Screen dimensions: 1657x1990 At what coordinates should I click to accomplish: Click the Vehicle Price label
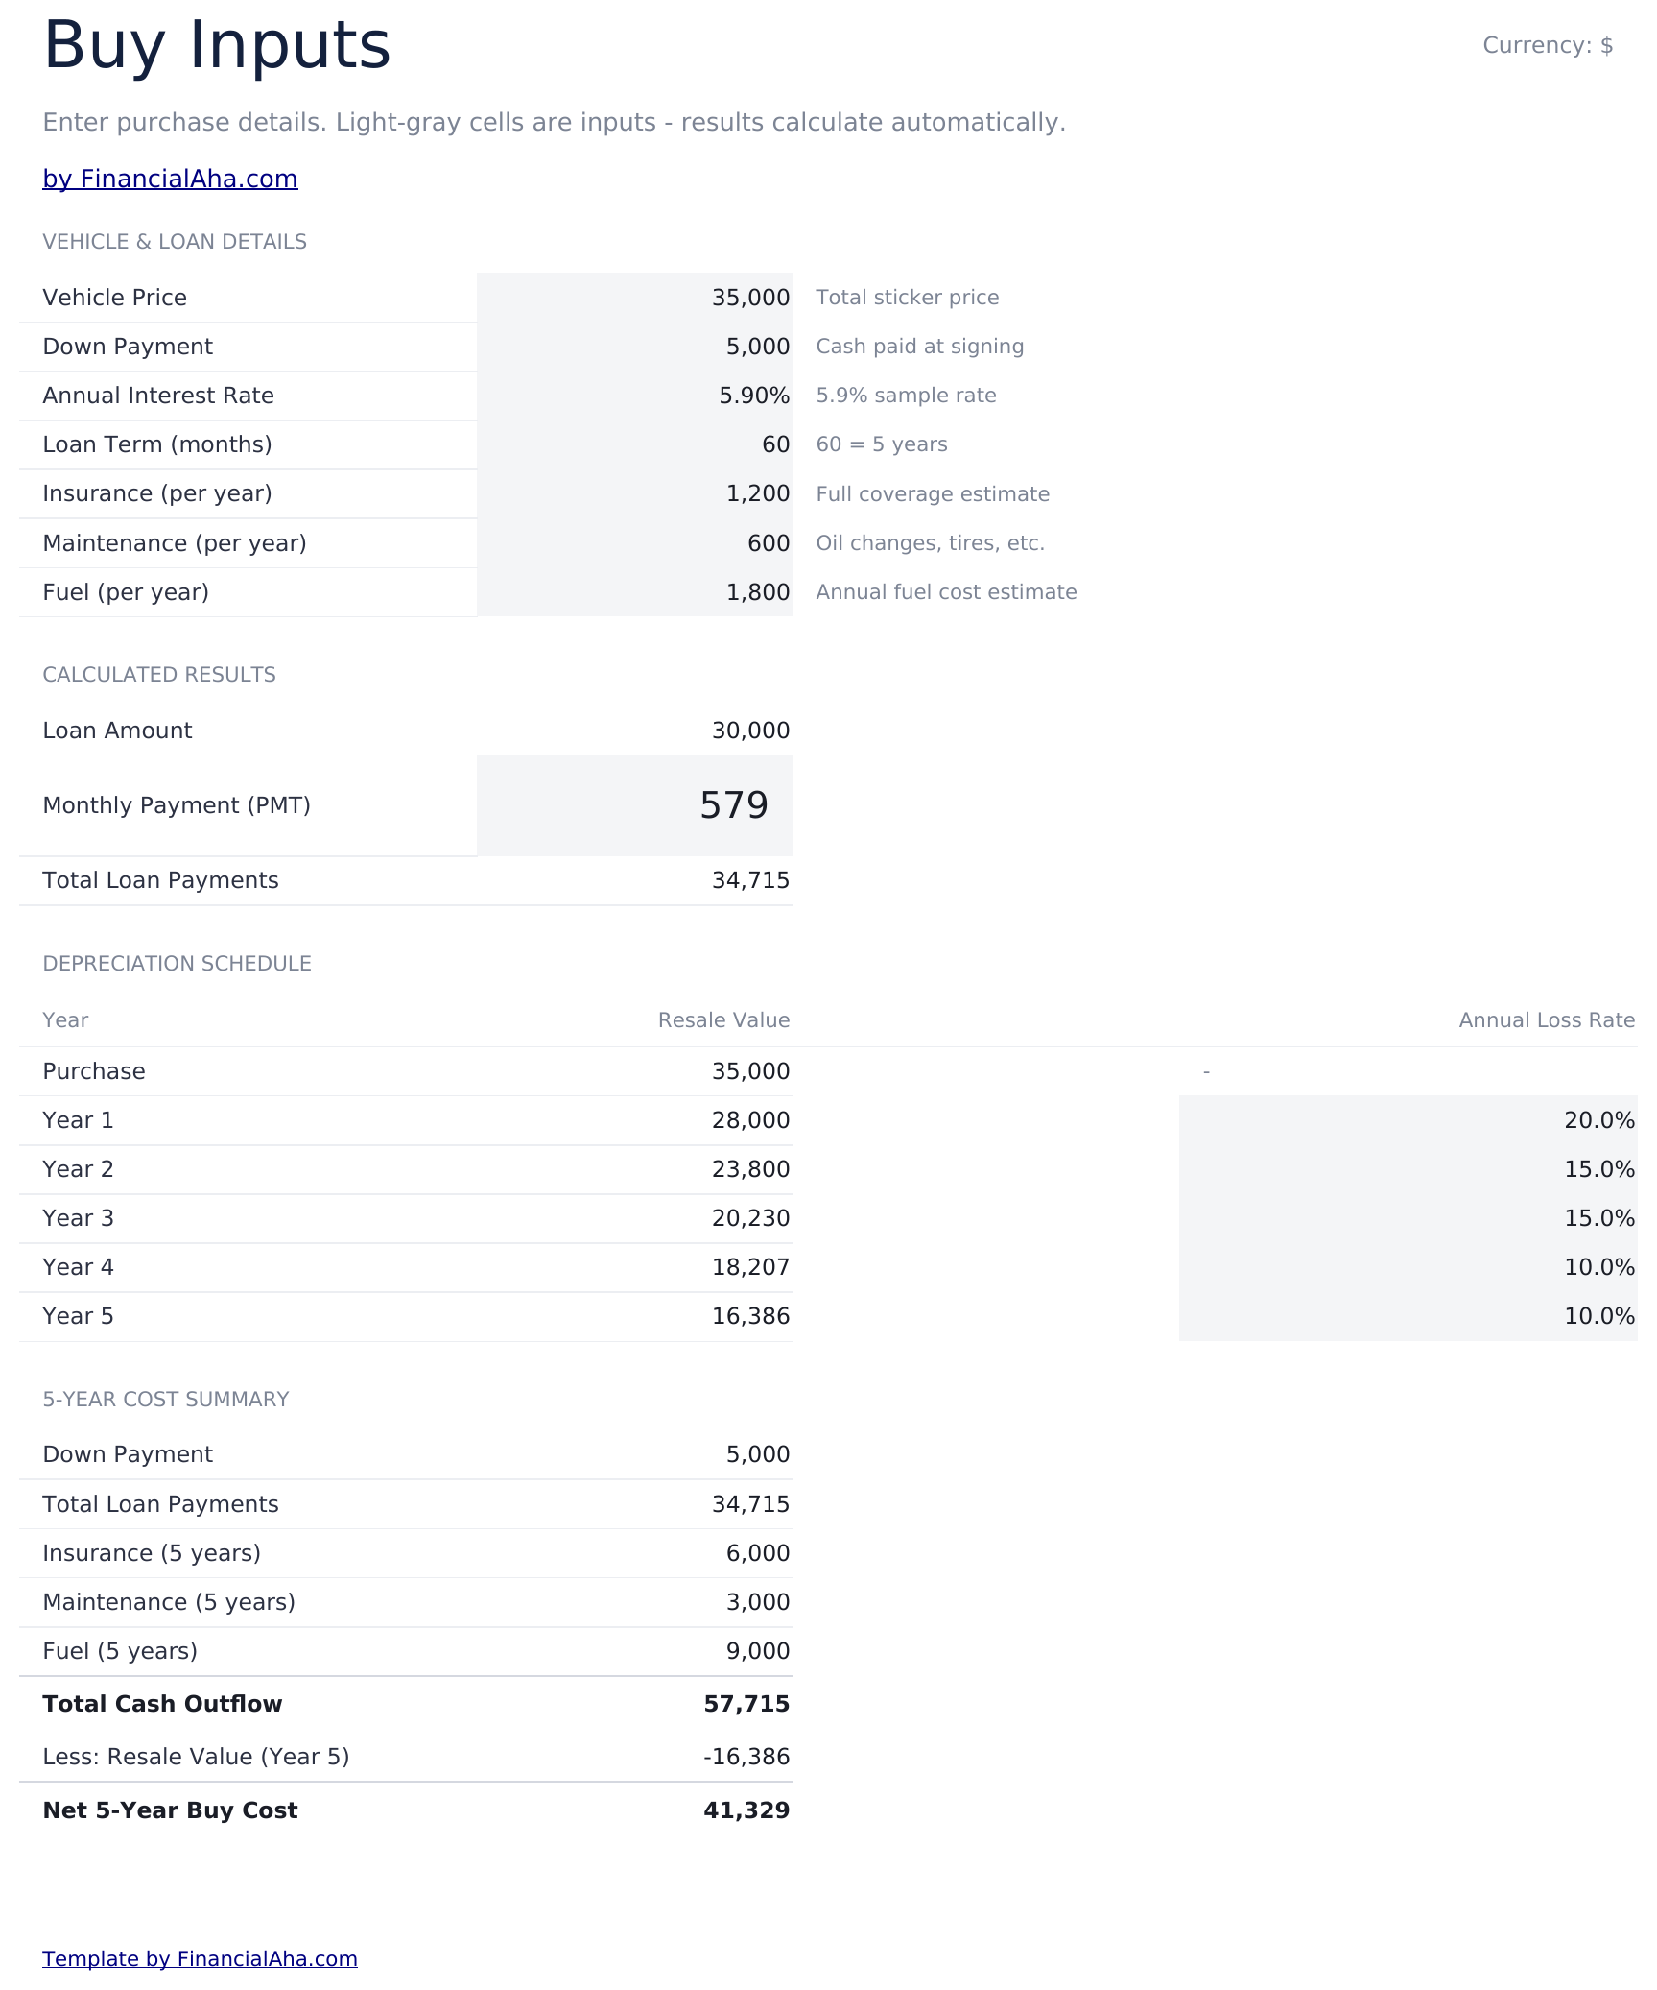114,298
